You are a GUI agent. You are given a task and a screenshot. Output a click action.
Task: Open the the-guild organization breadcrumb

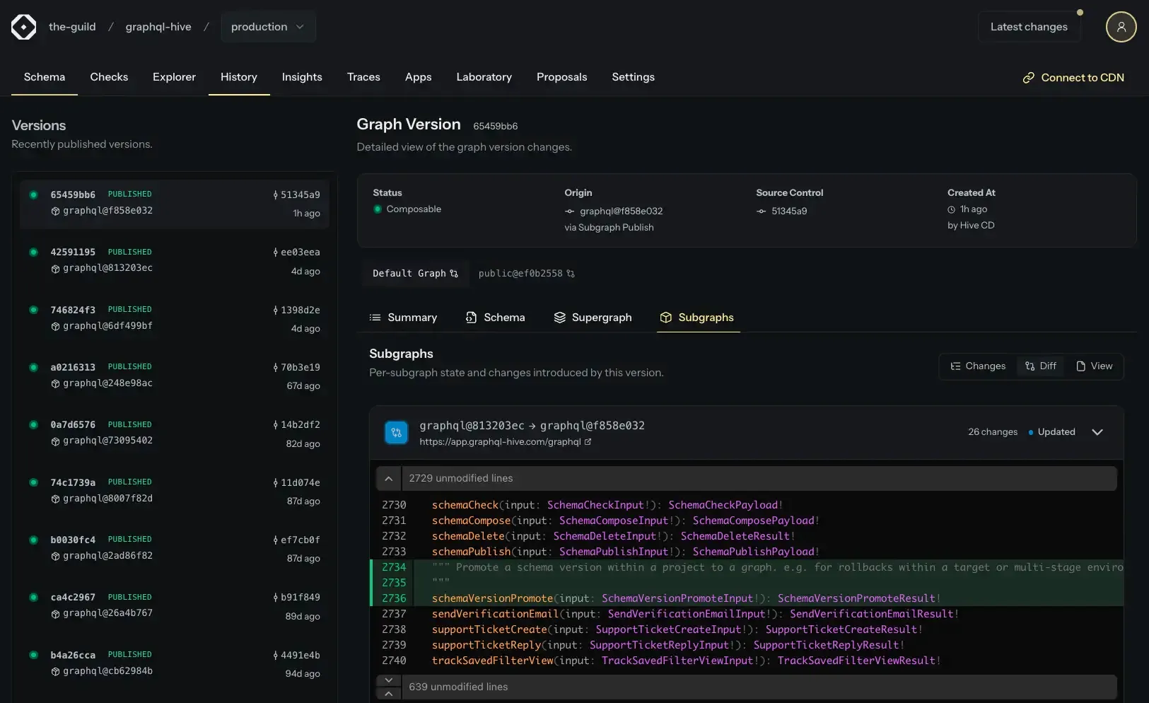click(72, 27)
